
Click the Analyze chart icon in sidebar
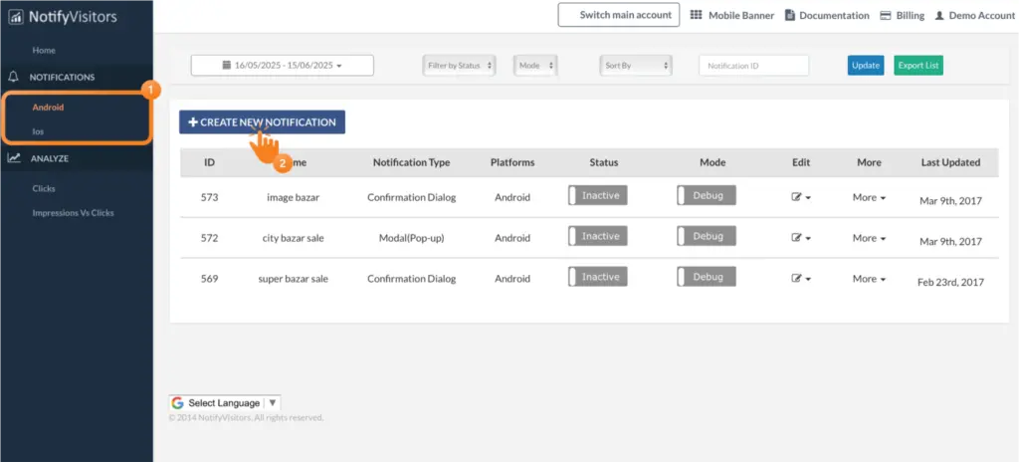pos(14,157)
